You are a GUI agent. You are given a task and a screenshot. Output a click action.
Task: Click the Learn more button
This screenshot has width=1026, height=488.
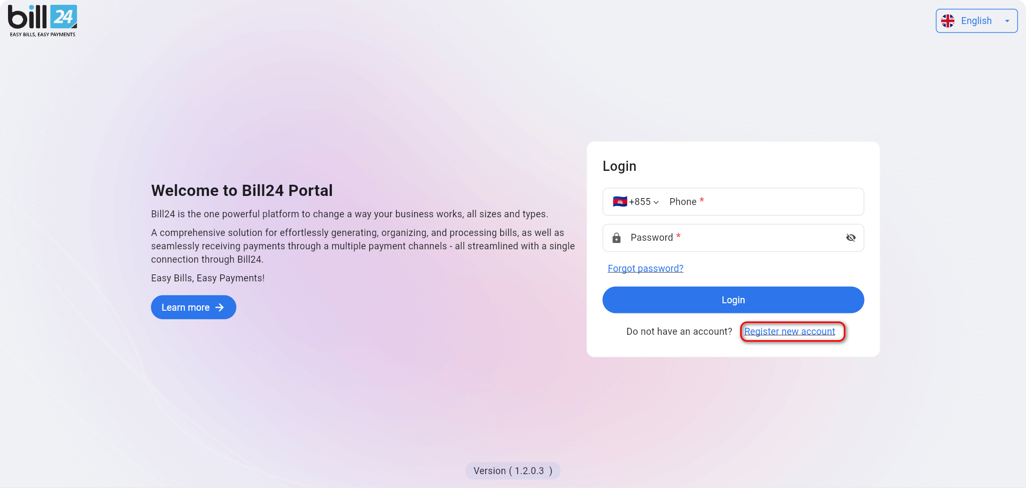(193, 308)
